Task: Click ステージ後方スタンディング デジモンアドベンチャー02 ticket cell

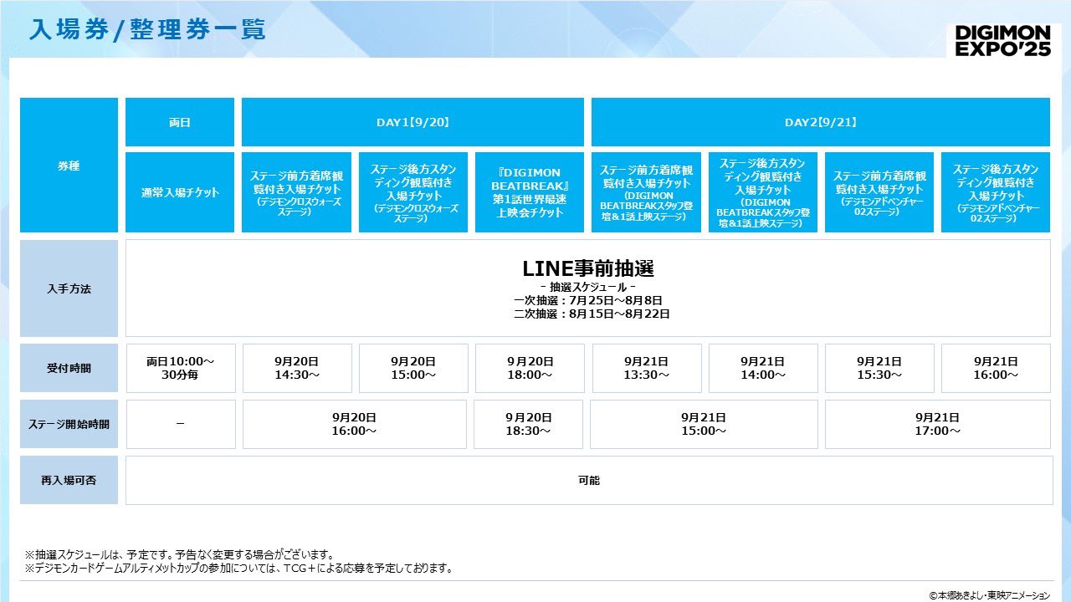Action: (x=996, y=192)
